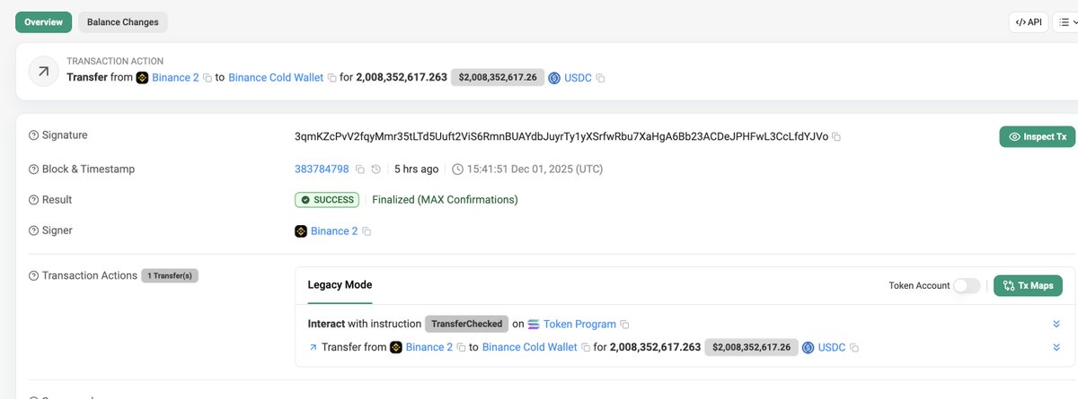Click the TransferChecked instruction badge
The height and width of the screenshot is (399, 1078).
click(466, 324)
